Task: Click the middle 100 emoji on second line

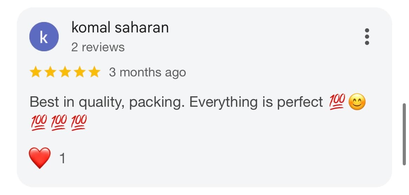Action: click(x=58, y=122)
